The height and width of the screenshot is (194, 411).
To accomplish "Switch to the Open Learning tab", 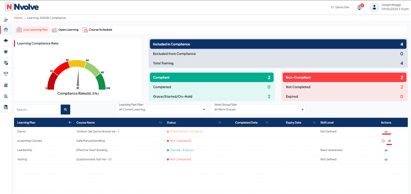I will [x=65, y=30].
